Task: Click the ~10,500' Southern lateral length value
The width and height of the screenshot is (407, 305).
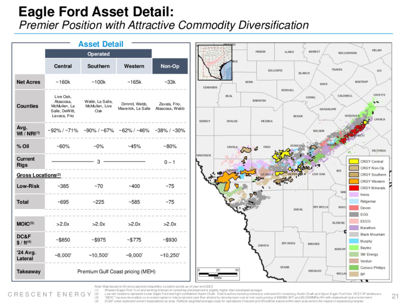Action: pos(98,256)
